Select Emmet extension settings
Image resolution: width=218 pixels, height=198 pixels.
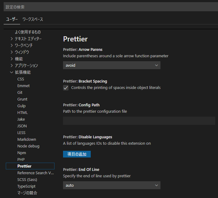coord(23,86)
